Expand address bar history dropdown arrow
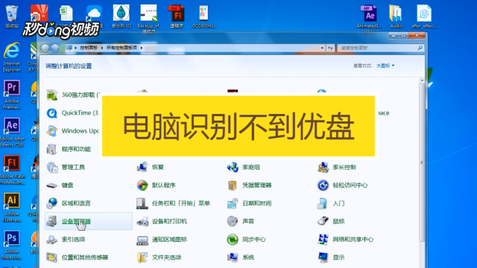Screen dimensions: 477x268 pyautogui.click(x=322, y=48)
